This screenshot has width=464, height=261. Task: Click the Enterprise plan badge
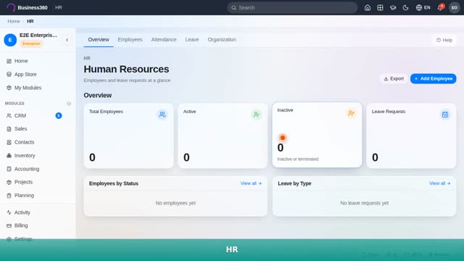31,43
